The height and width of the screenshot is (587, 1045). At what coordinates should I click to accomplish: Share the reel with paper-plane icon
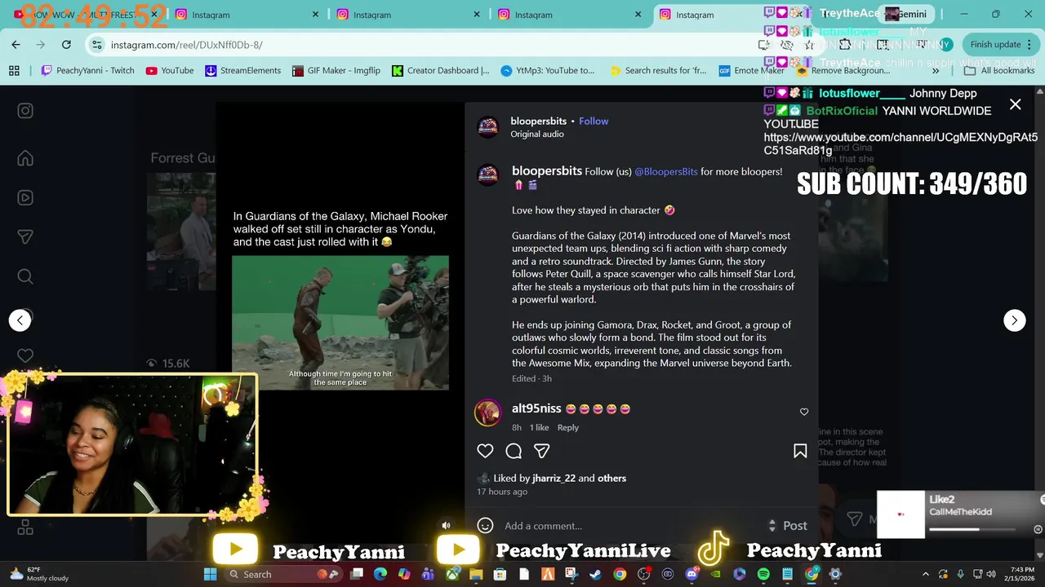(x=541, y=451)
